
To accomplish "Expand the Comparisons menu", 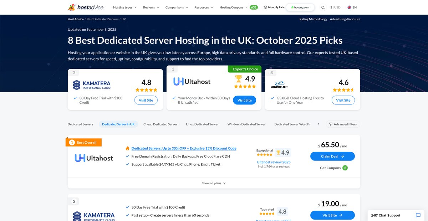I will pyautogui.click(x=177, y=7).
